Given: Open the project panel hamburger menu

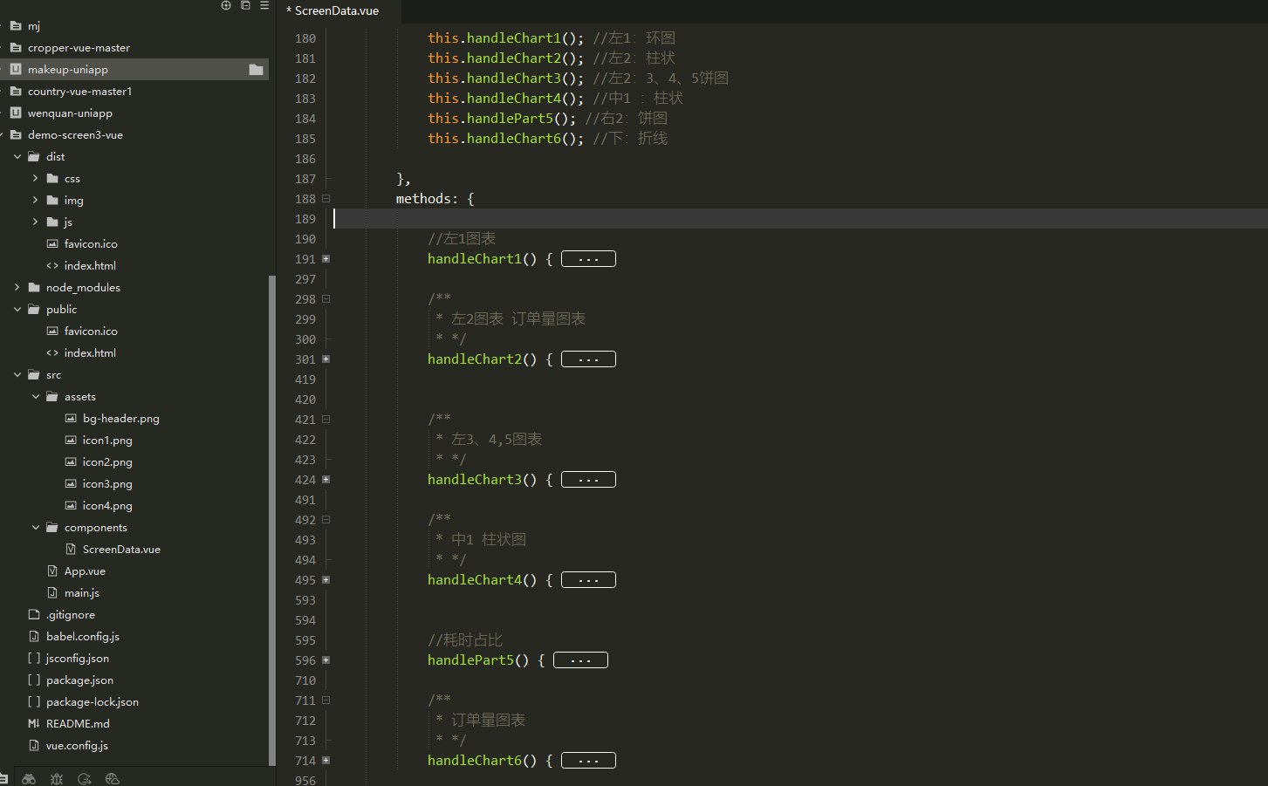Looking at the screenshot, I should [264, 5].
